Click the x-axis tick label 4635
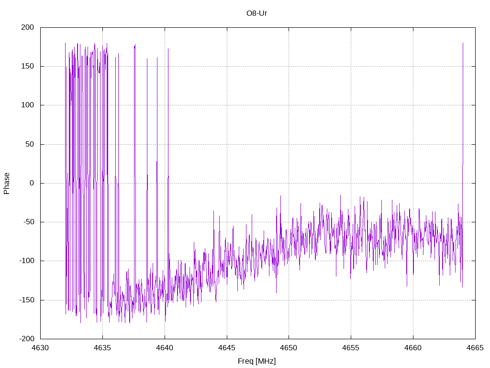Image resolution: width=490 pixels, height=368 pixels. [102, 348]
